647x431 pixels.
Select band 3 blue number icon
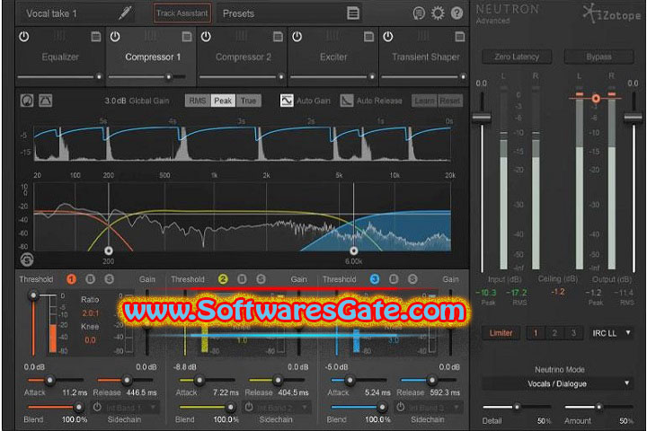click(374, 279)
